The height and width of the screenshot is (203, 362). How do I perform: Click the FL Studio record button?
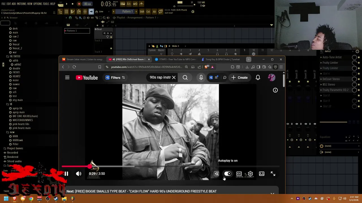point(79,4)
